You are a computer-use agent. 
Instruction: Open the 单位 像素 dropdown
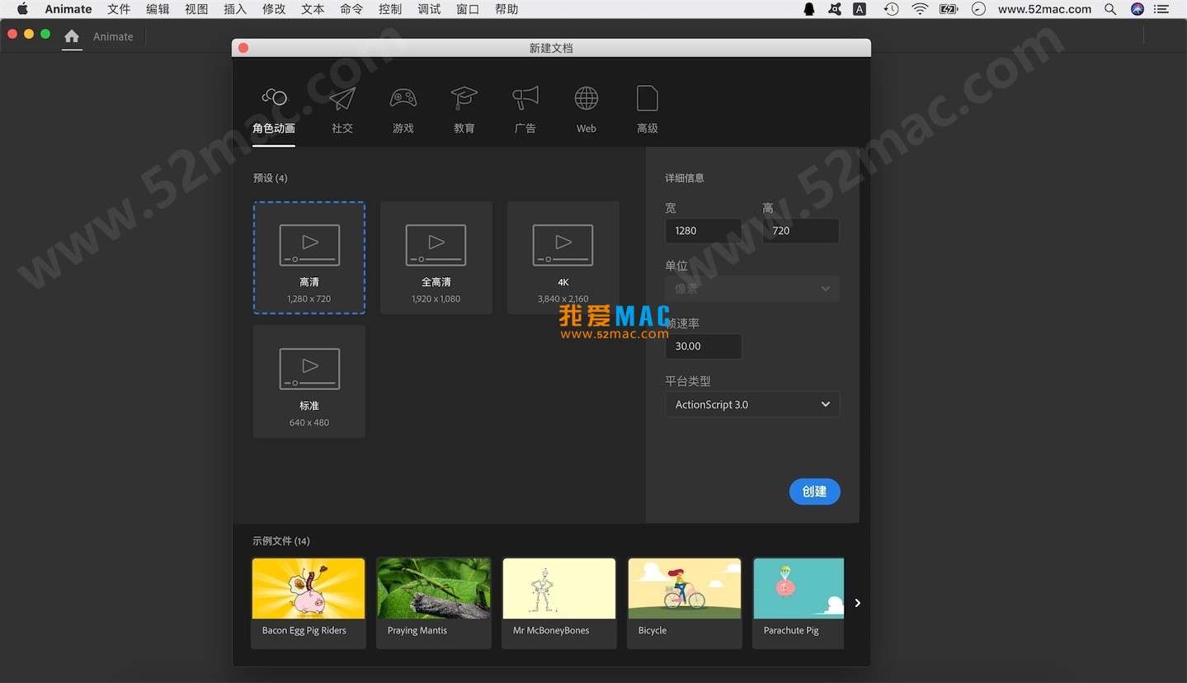[752, 289]
